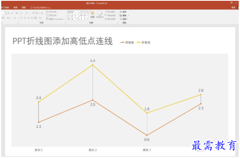Expand the Replace (替换) dropdown
Image resolution: width=240 pixels, height=158 pixels.
tap(128, 15)
